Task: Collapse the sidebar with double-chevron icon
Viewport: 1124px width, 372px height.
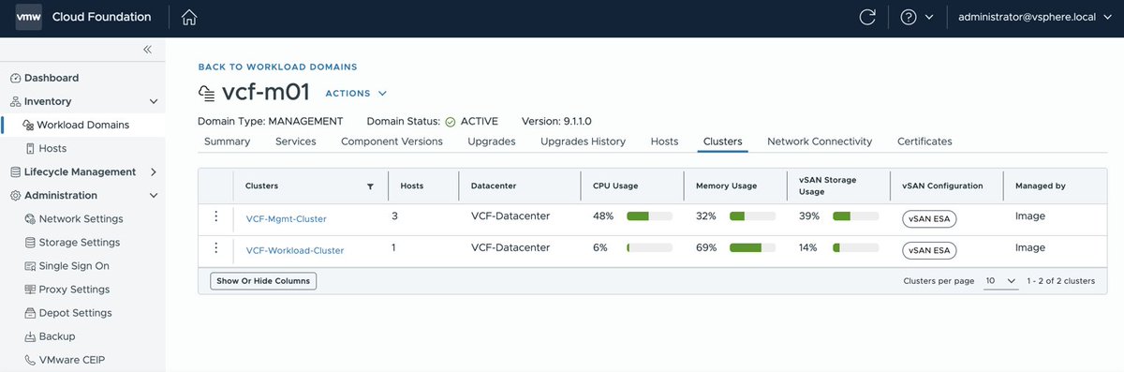Action: pyautogui.click(x=147, y=50)
